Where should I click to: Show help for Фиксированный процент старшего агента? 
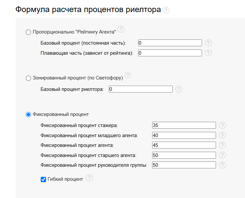coord(222,155)
